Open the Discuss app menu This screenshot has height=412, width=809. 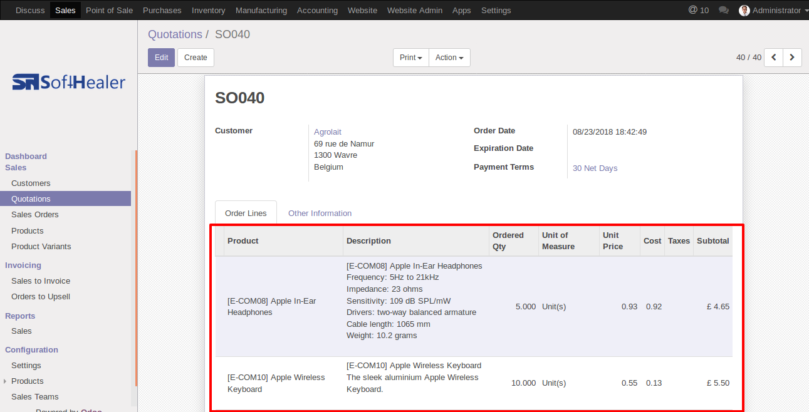click(30, 10)
